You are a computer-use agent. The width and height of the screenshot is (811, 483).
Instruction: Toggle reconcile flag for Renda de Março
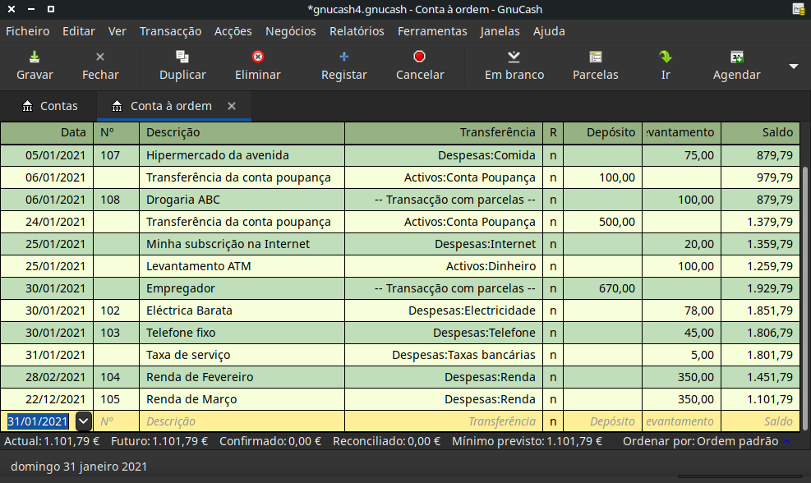tap(552, 399)
